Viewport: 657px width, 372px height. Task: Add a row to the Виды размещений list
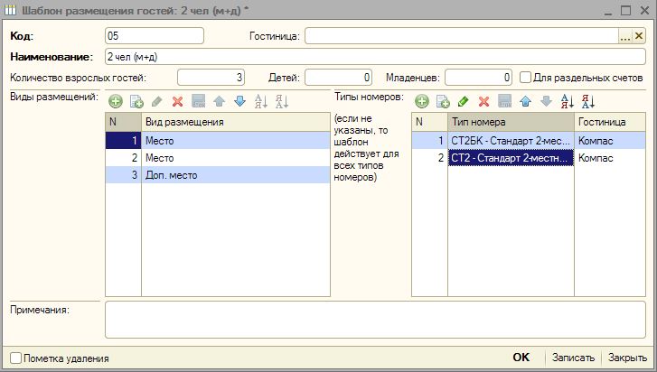(116, 101)
